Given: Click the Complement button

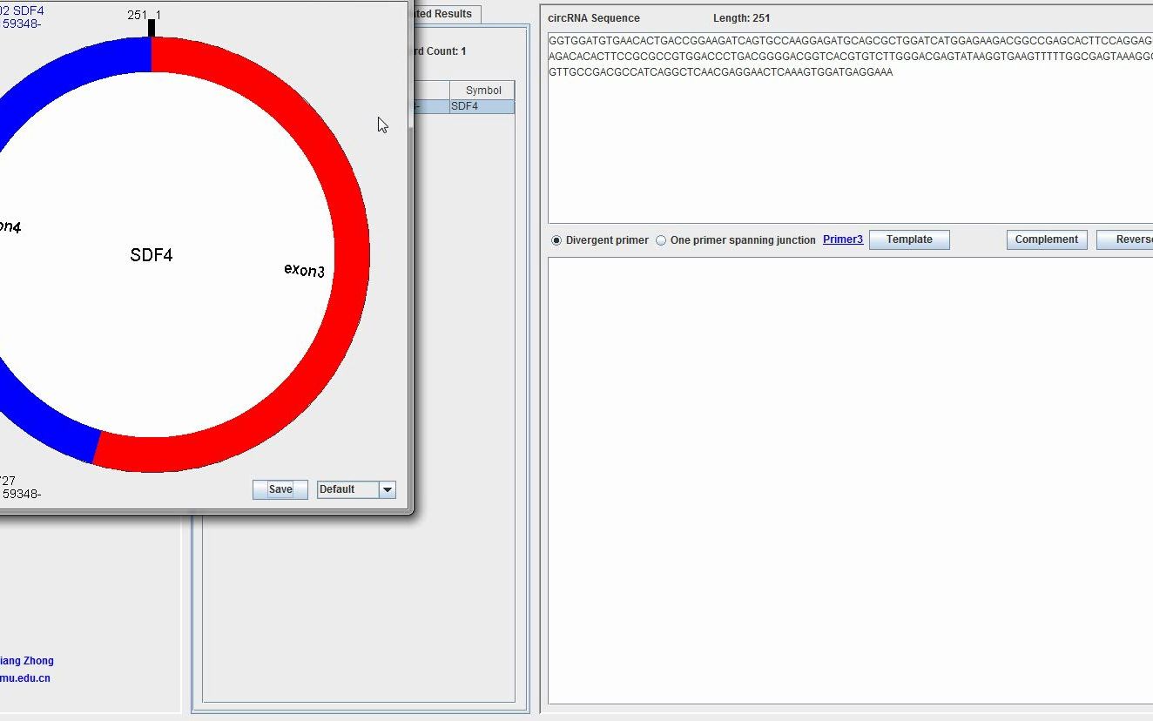Looking at the screenshot, I should pos(1047,239).
